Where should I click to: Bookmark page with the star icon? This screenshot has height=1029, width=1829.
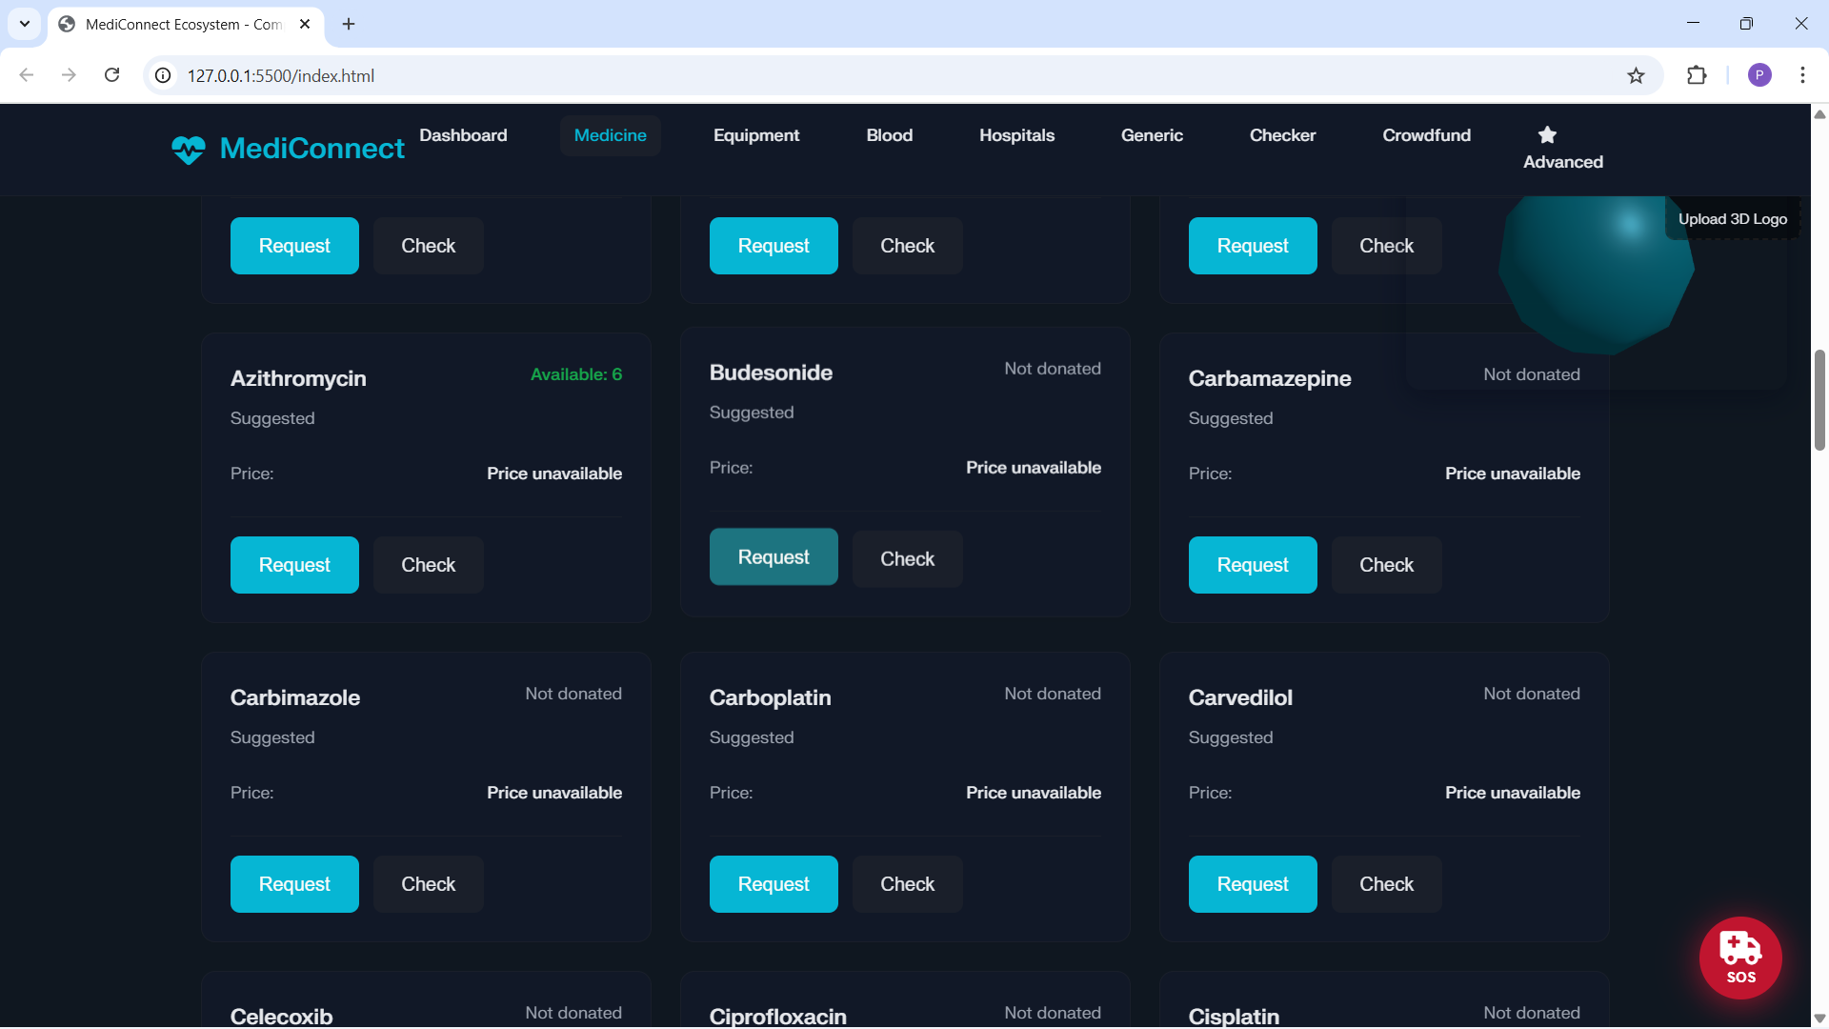tap(1635, 76)
